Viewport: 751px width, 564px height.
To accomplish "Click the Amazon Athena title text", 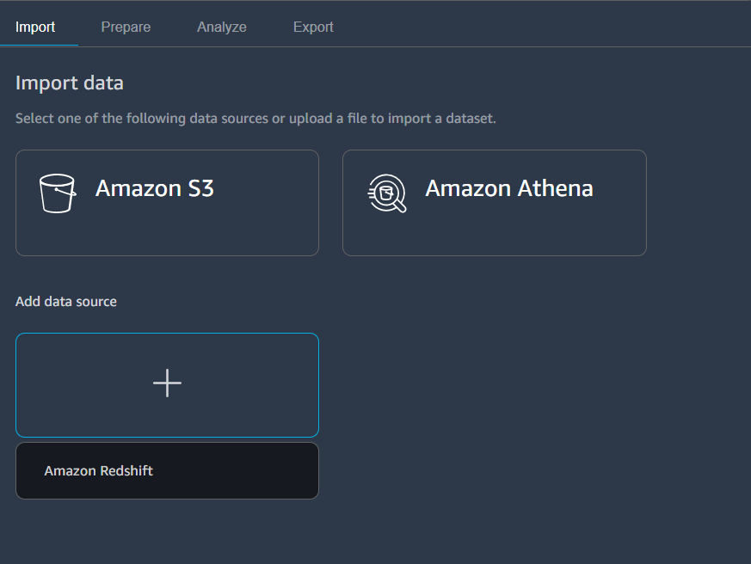I will click(x=509, y=188).
